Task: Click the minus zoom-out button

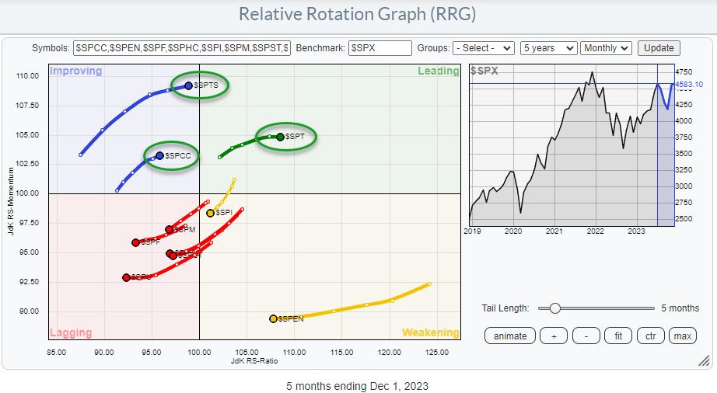Action: pos(586,336)
